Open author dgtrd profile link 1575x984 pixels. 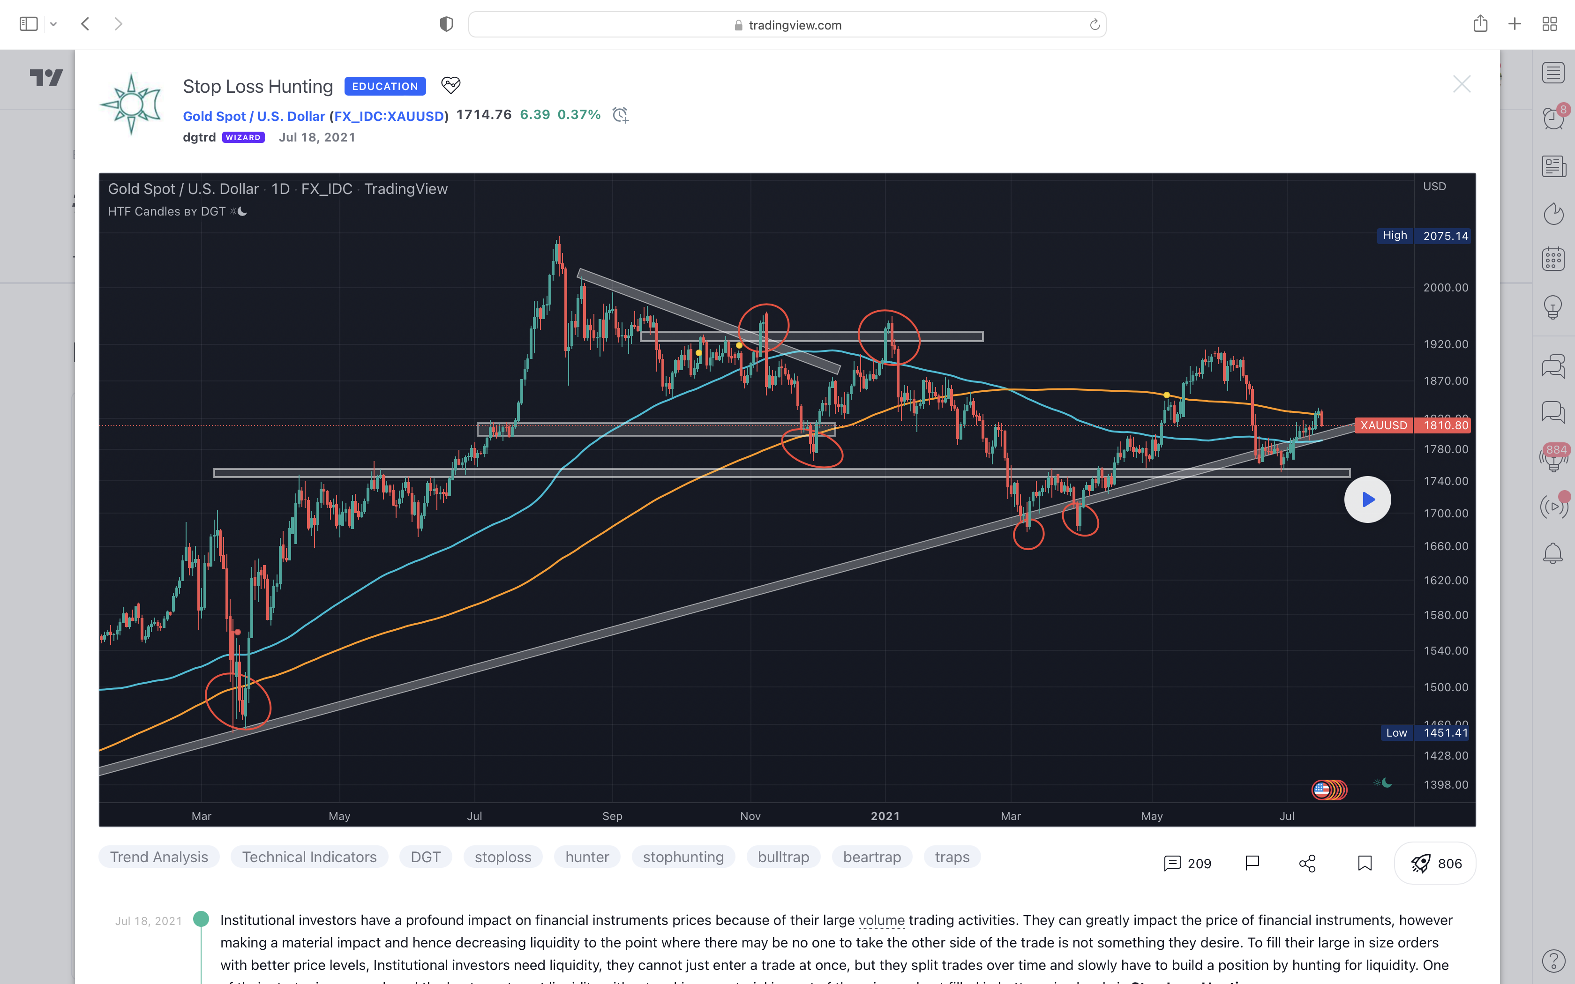point(199,137)
